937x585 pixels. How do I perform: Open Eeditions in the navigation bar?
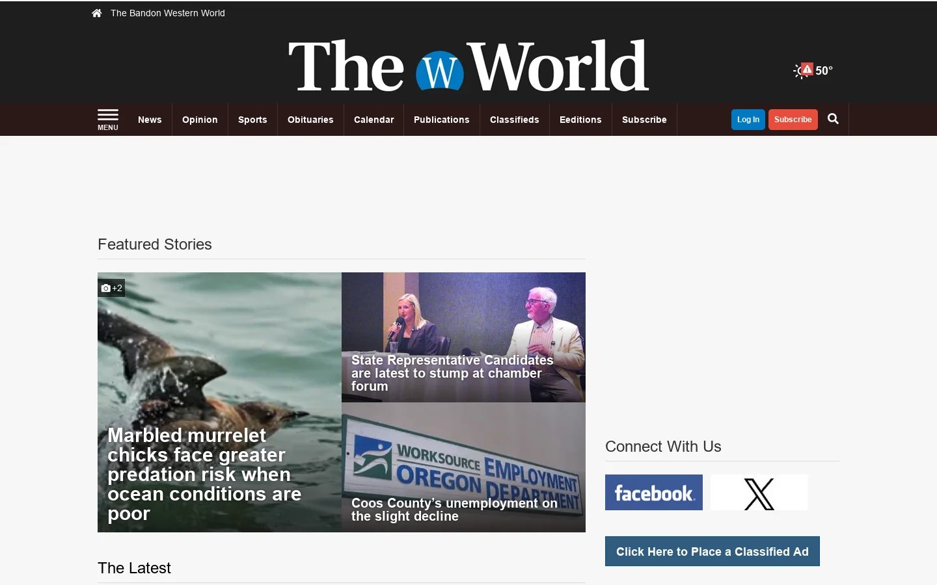(x=580, y=120)
